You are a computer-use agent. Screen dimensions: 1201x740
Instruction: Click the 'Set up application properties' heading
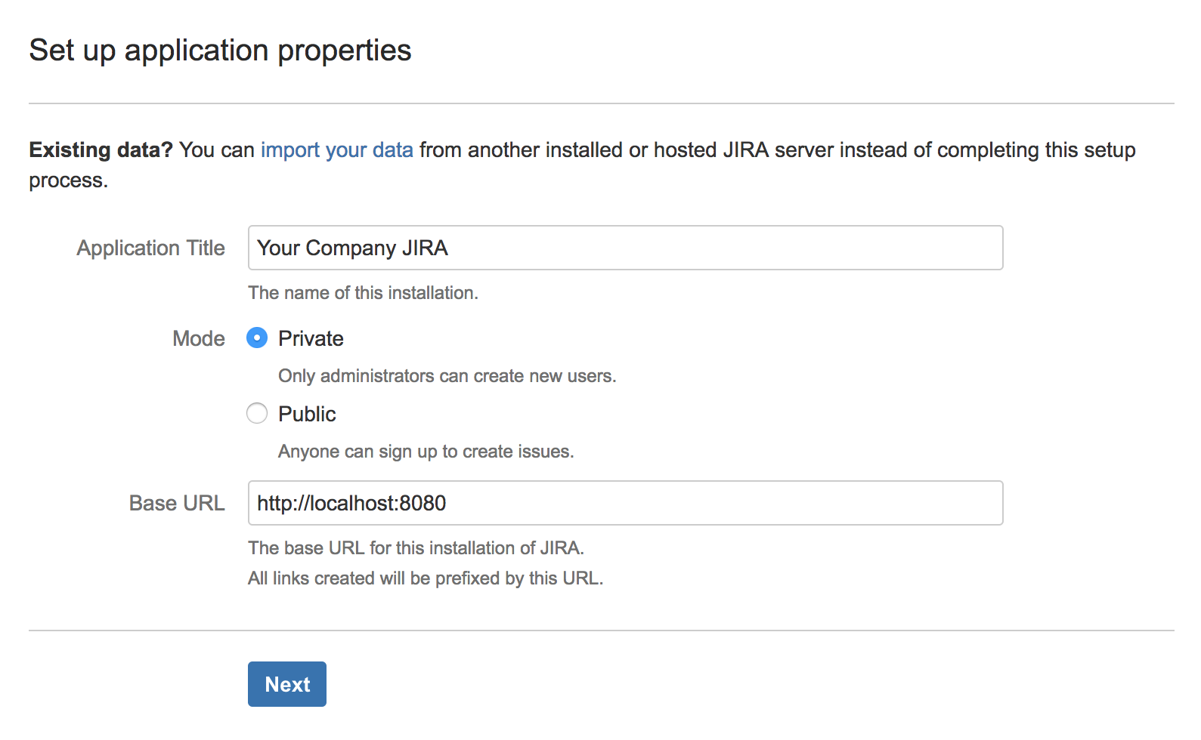[x=220, y=51]
